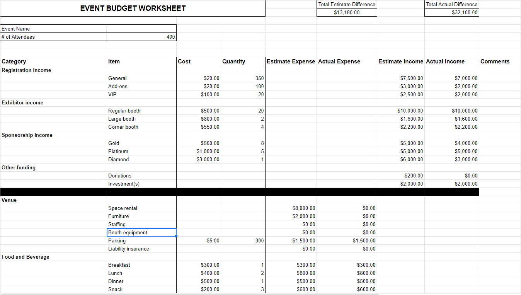Viewport: 521px width, 295px height.
Task: Select the EVENT BUDGET WORKSHEET title cell
Action: pos(133,8)
